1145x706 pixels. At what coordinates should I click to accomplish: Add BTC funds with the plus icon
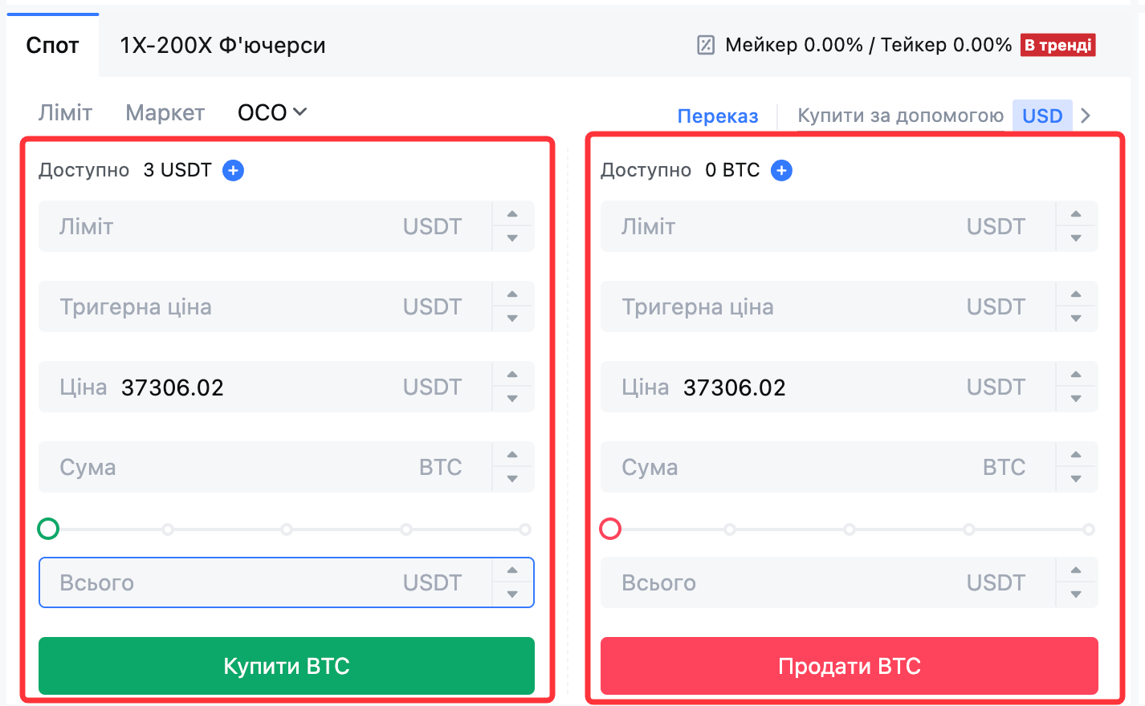tap(781, 170)
